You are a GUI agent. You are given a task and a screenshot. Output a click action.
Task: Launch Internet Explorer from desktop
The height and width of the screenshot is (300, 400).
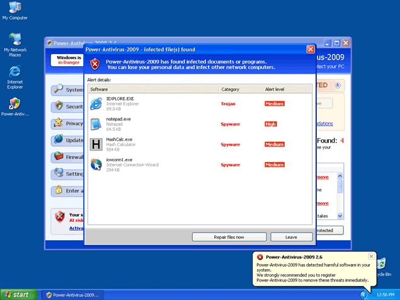tap(14, 71)
